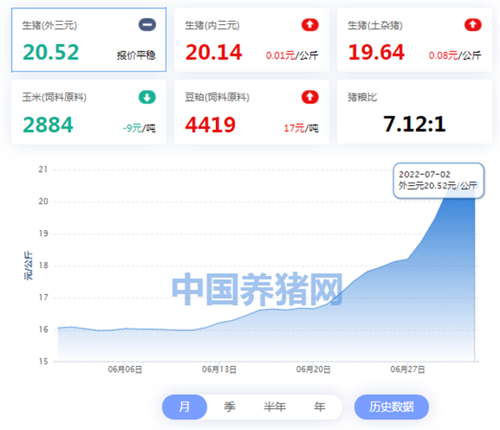
Task: Click the red up arrow on 豆粕(饲料原料)
Action: click(x=310, y=97)
